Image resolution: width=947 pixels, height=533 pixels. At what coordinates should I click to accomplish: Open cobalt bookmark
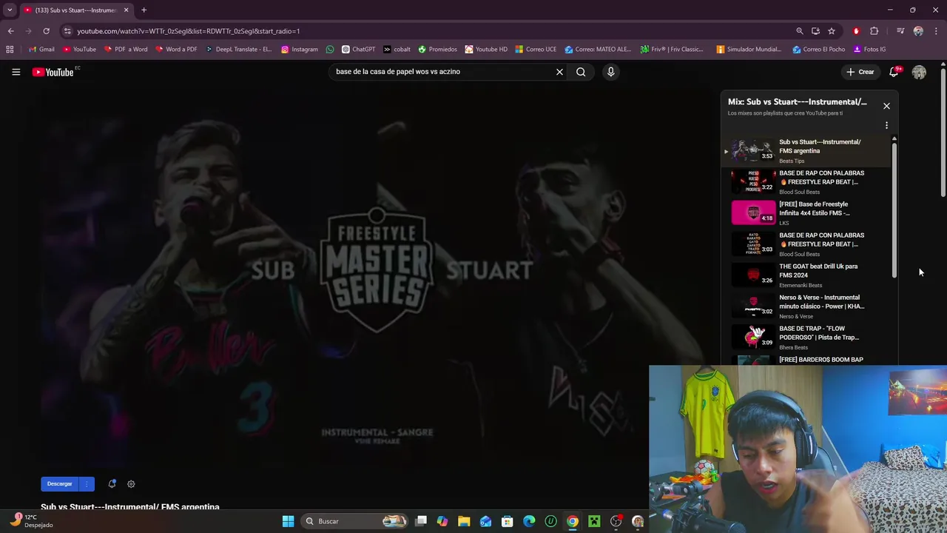tap(397, 50)
